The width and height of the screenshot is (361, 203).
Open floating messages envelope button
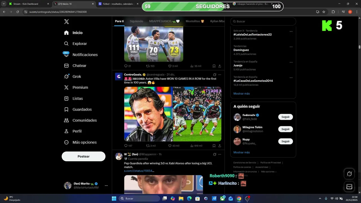[x=349, y=187]
